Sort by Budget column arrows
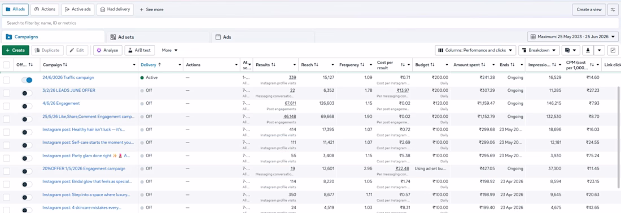This screenshot has height=213, width=621. pos(433,64)
